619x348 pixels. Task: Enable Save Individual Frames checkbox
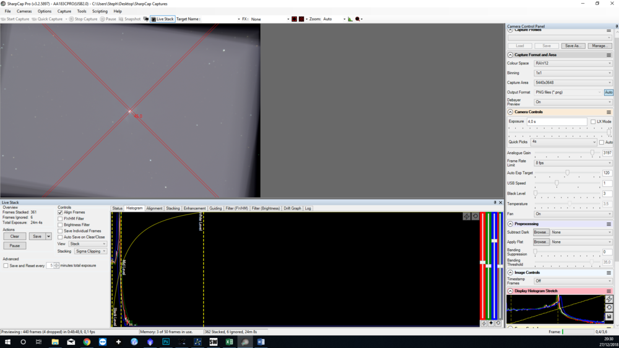click(x=60, y=231)
